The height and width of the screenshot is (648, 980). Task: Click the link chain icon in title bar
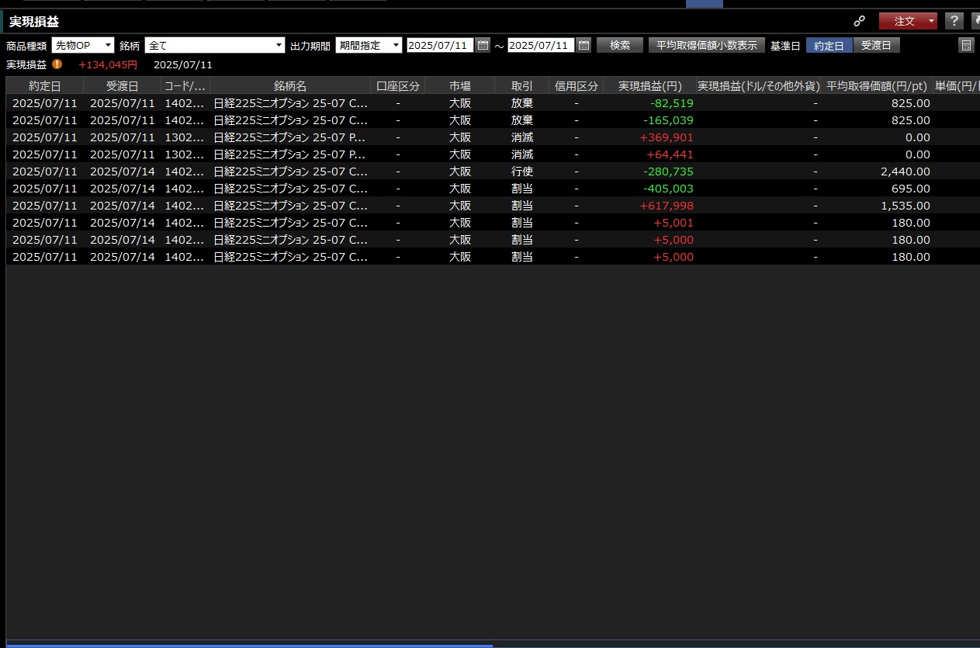point(859,21)
